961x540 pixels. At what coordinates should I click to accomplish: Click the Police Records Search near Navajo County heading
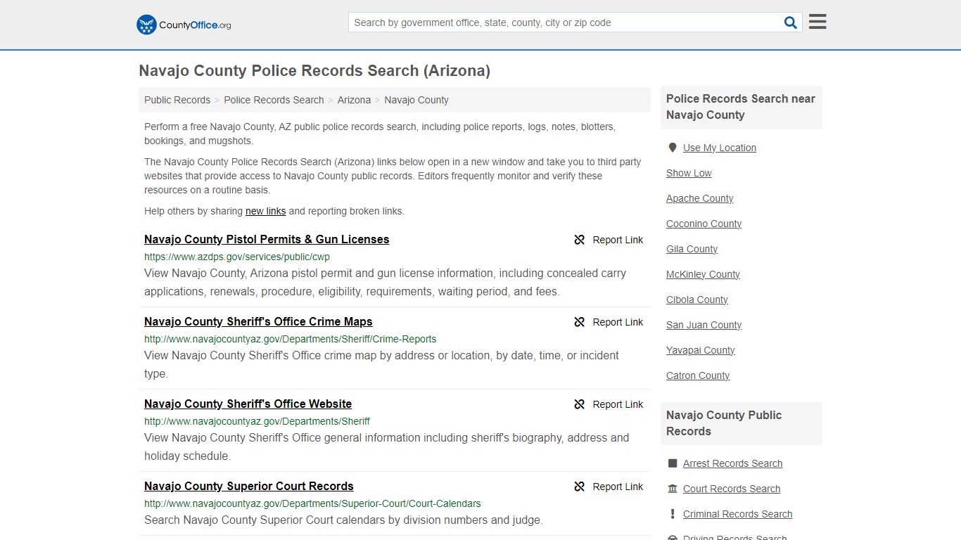pos(741,107)
